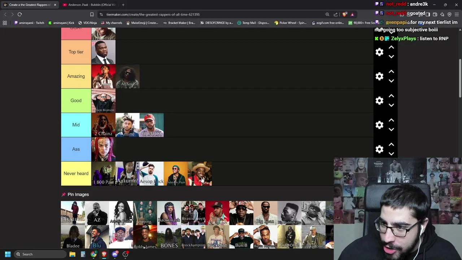Move Amazing row up
Screen dimensions: 462x260
tap(391, 71)
